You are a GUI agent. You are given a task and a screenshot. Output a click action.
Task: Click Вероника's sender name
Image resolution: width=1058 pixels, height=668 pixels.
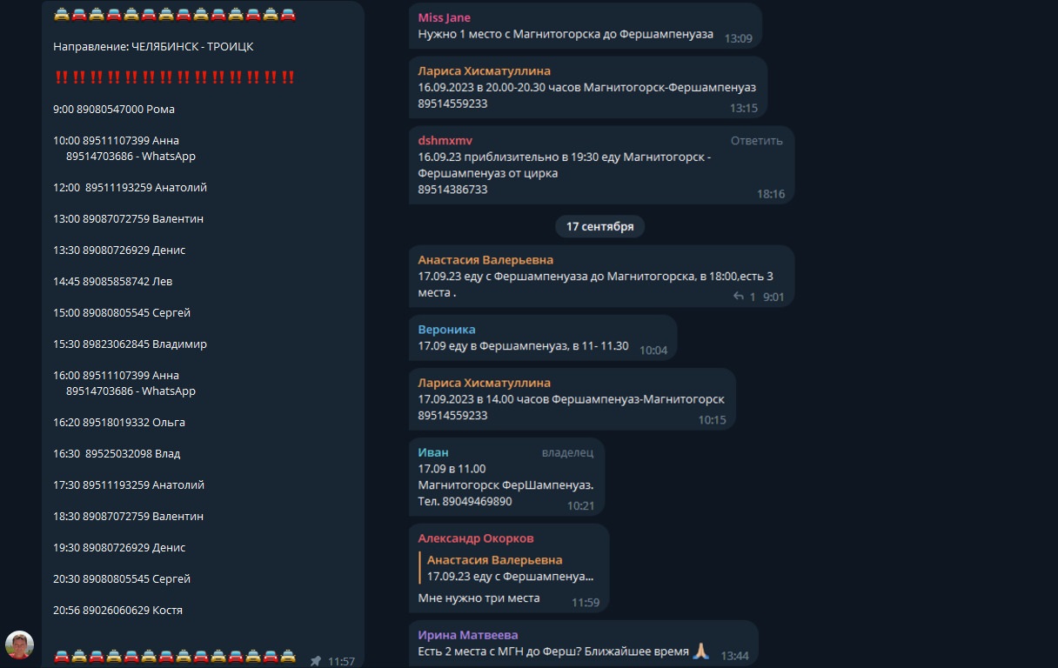pos(446,330)
